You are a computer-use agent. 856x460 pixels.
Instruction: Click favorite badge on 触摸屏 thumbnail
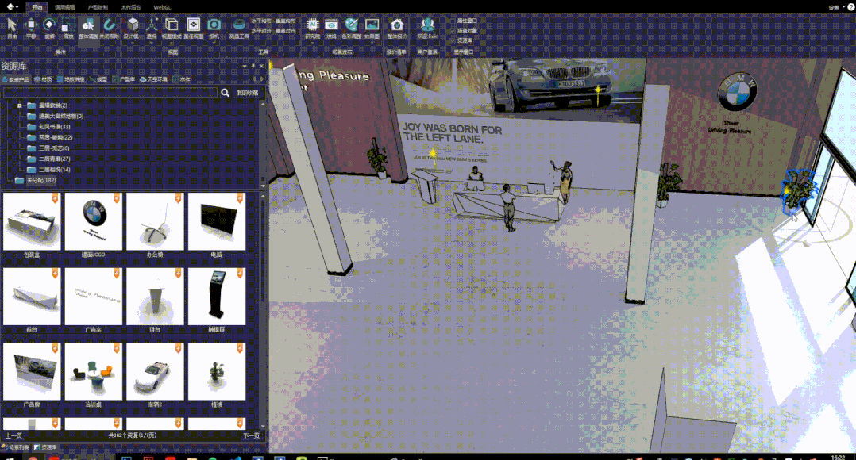[x=240, y=273]
